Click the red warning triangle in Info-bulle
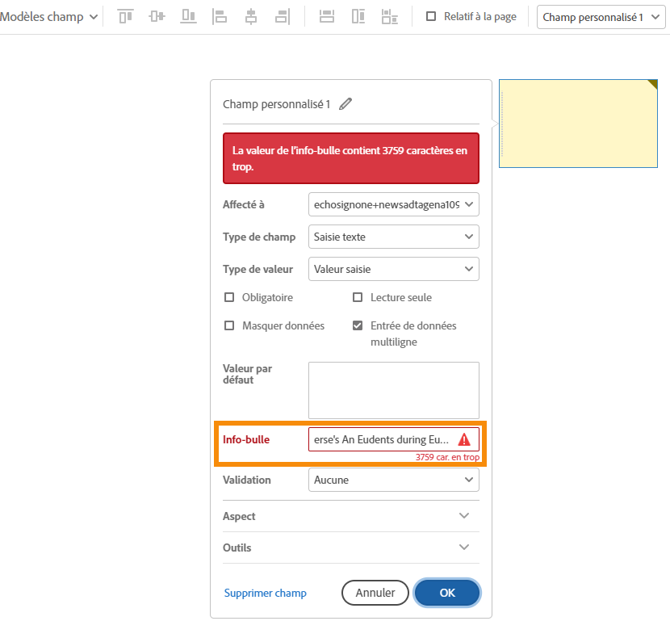 tap(464, 439)
